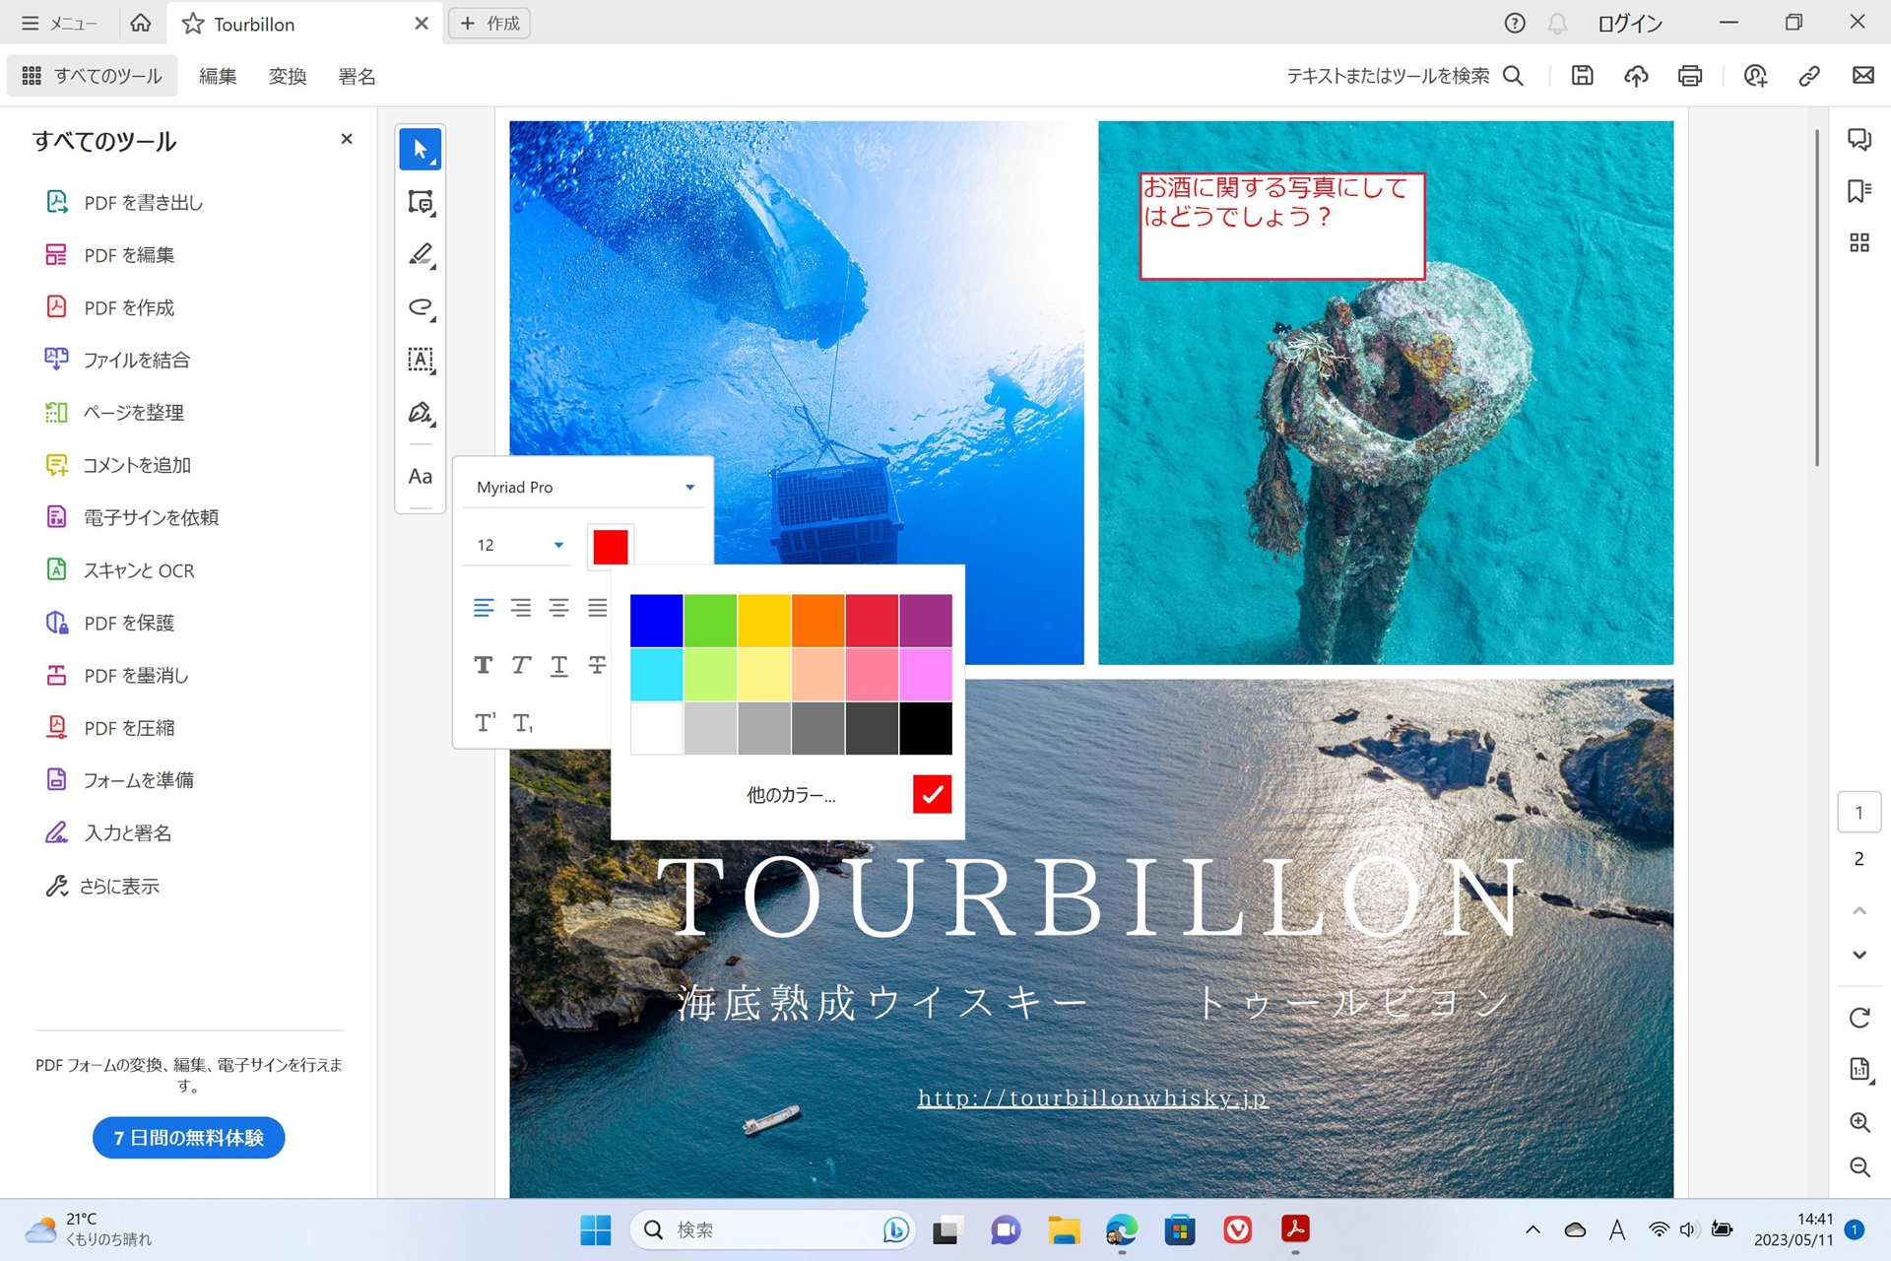Click the save disk icon
Viewport: 1891px width, 1261px height.
[1582, 76]
